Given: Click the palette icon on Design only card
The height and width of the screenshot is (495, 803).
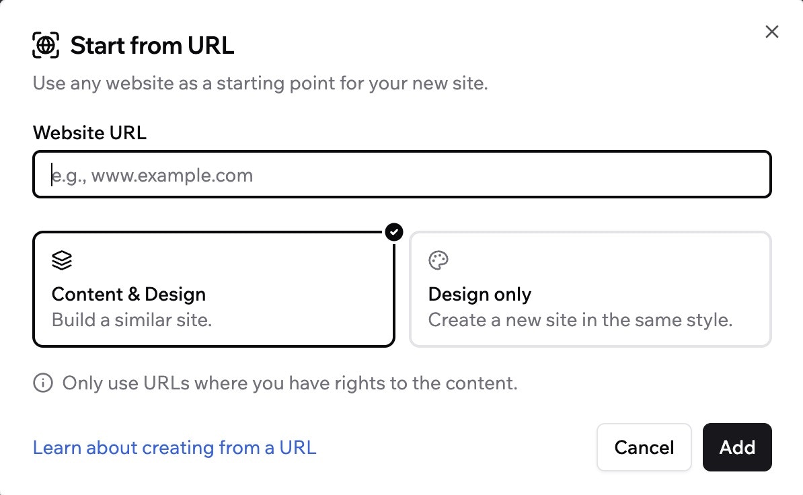Looking at the screenshot, I should [438, 260].
